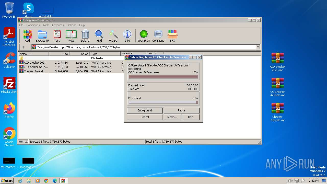Screen dimensions: 327x184
Task: Select the CC Checker AcTe... archive row
Action: tap(72, 67)
